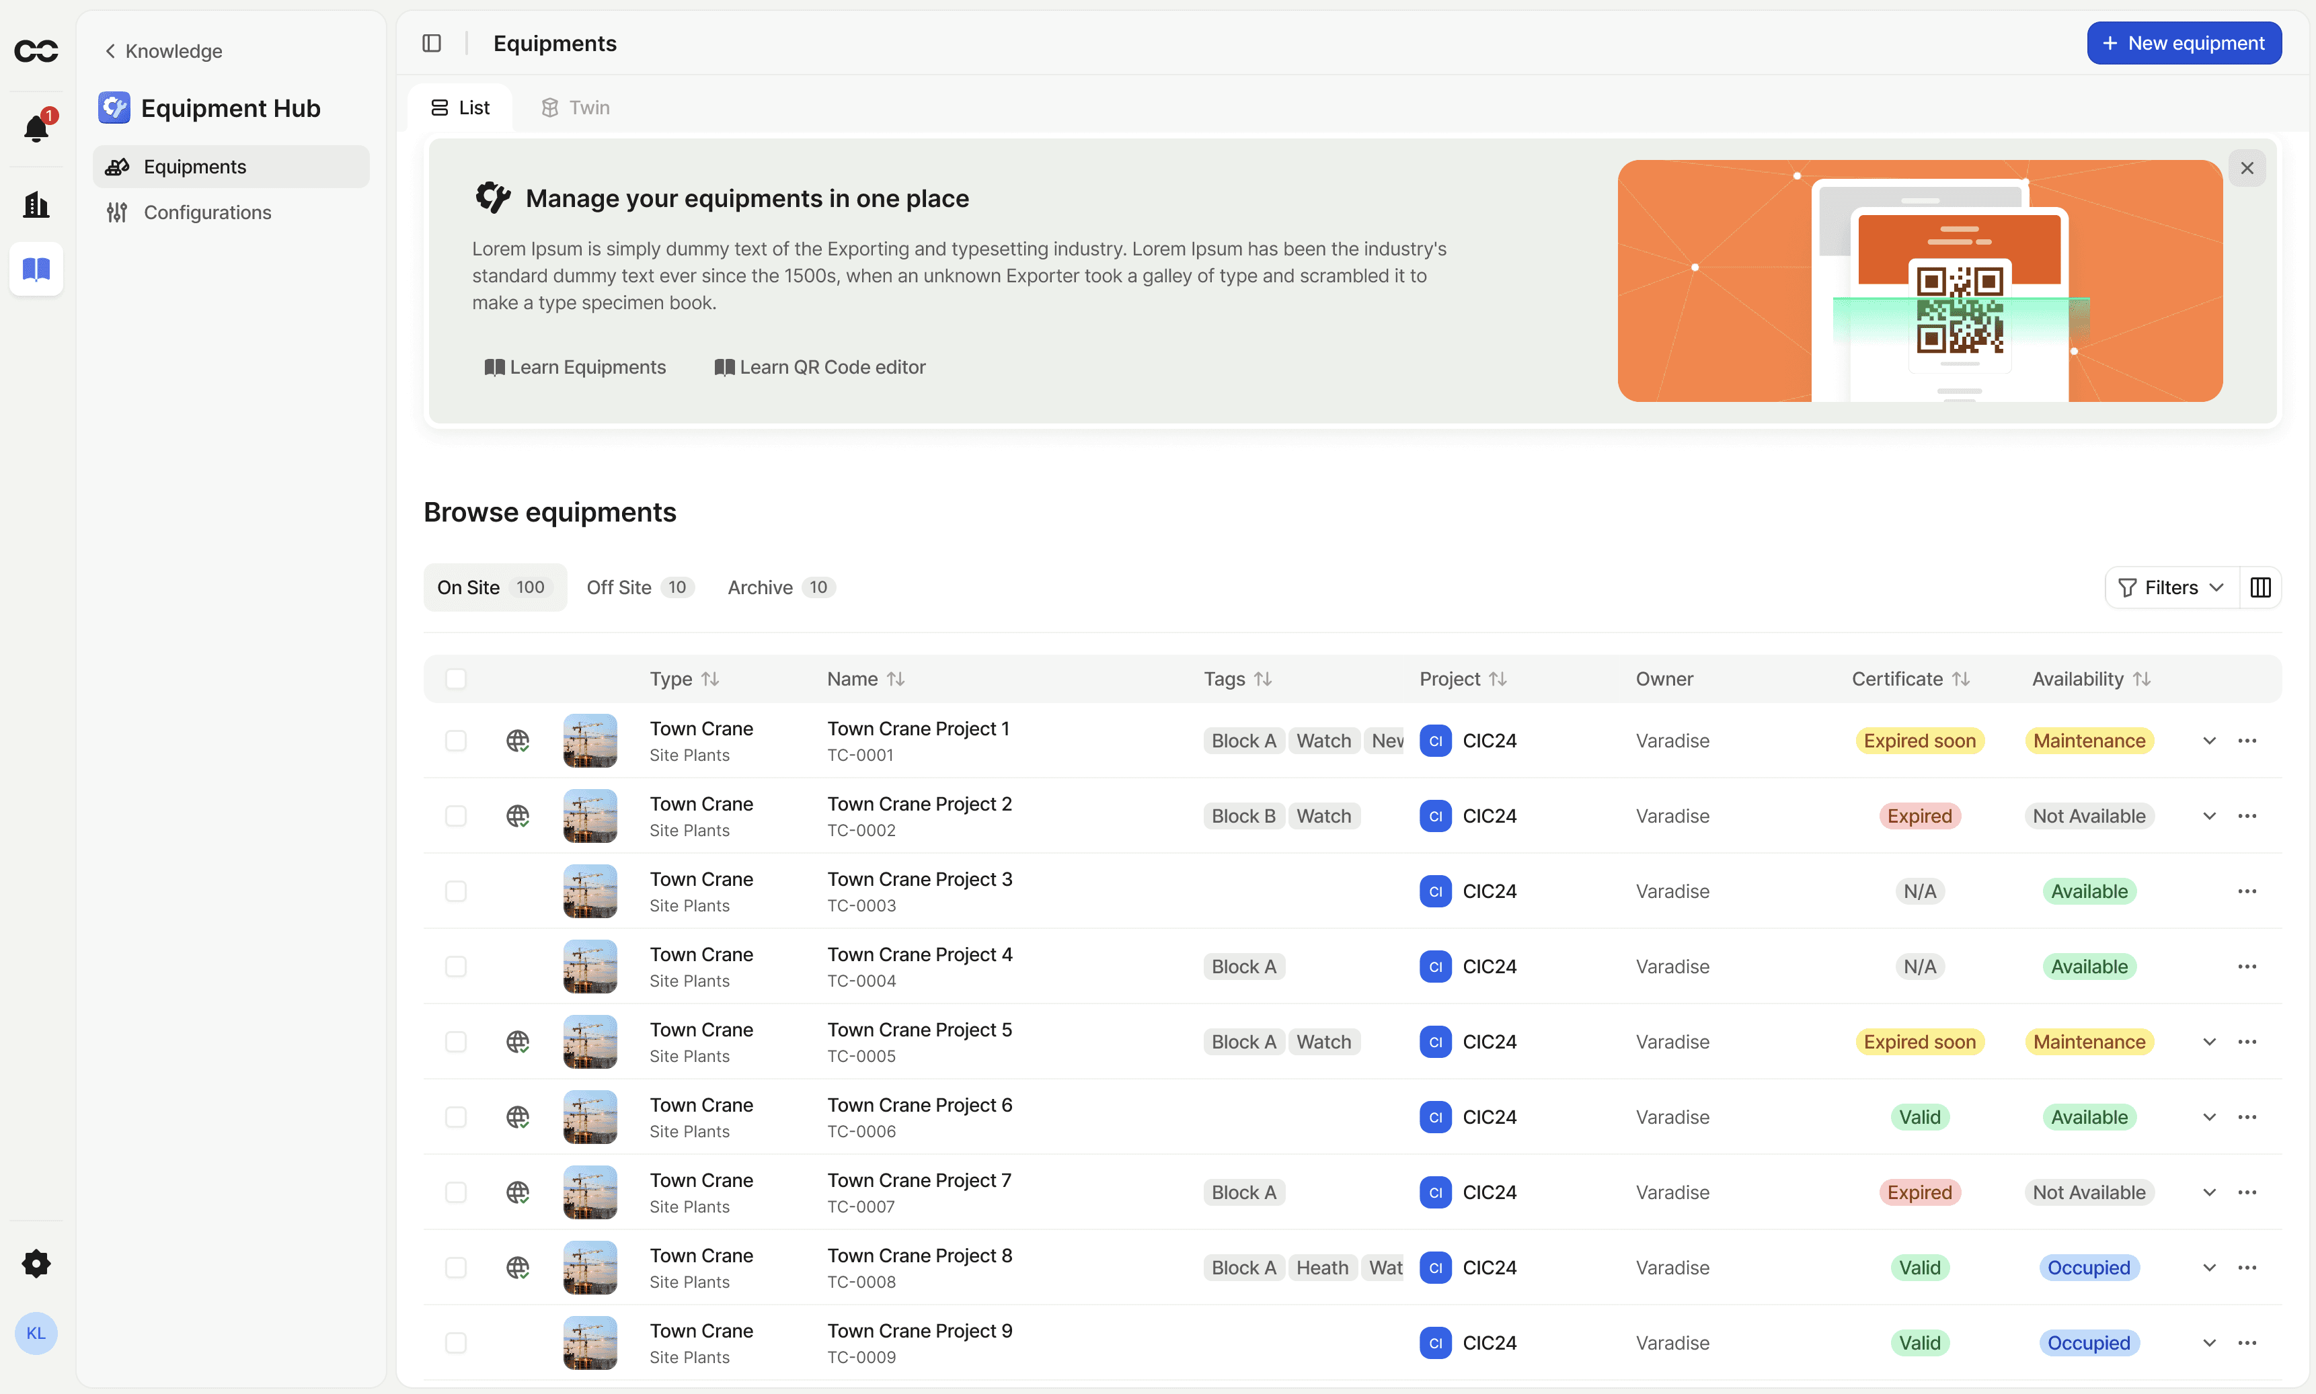Expand the Town Crane Project 1 row chevron
Screen dimensions: 2316x1394
(x=2209, y=740)
